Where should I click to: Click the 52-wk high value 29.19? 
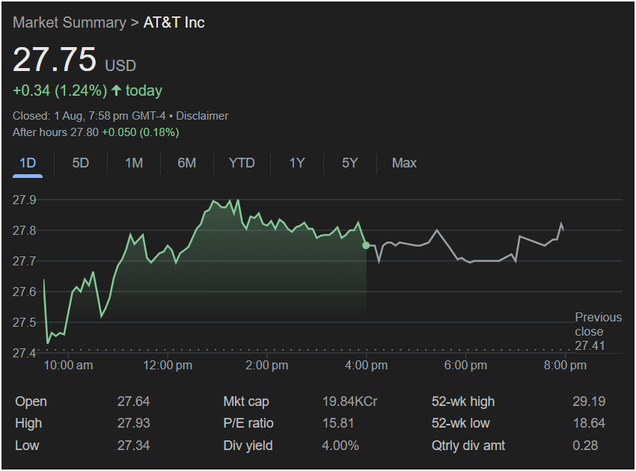tap(589, 401)
